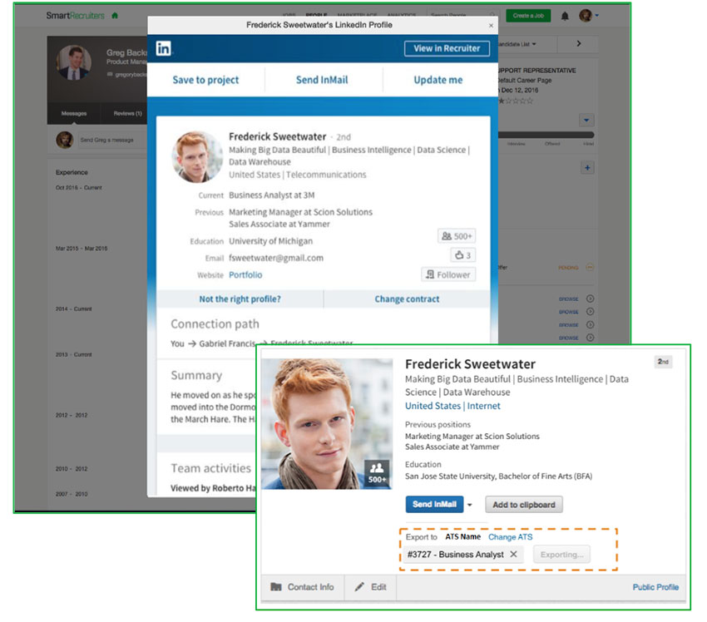
Task: Click the first BROWSE arrow circle icon
Action: tap(590, 299)
